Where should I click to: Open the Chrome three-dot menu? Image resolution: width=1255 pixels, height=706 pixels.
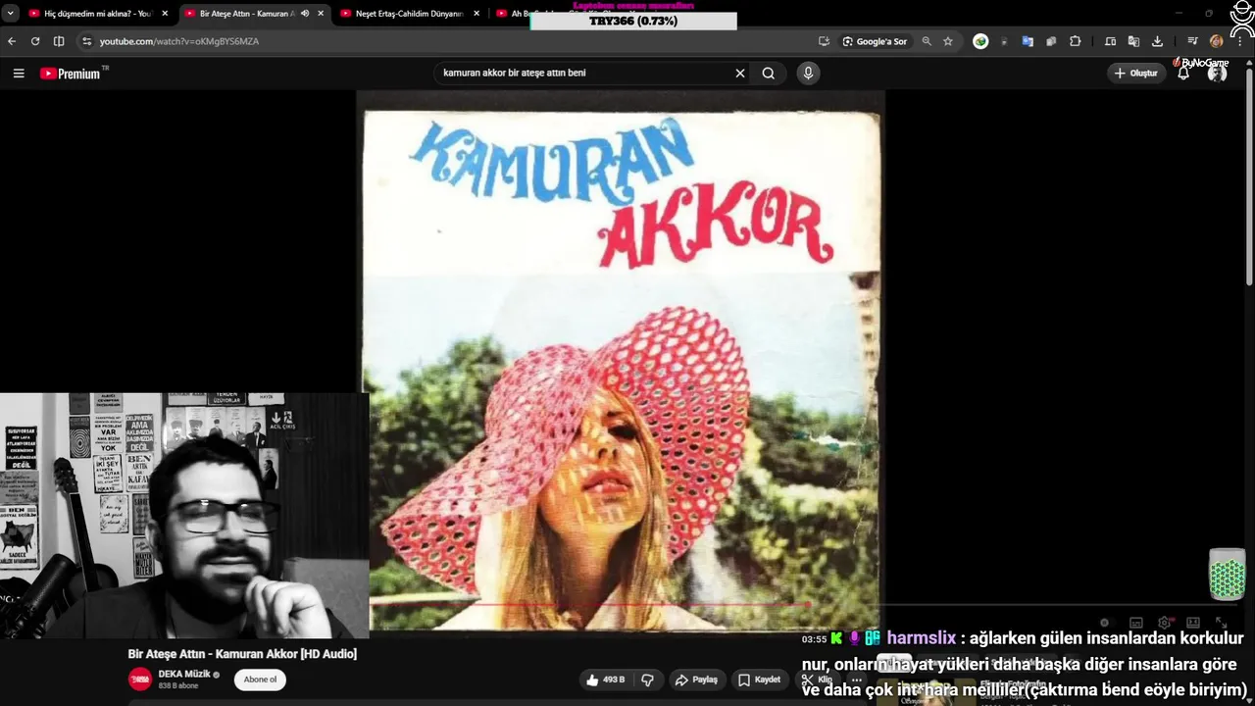click(x=1239, y=41)
